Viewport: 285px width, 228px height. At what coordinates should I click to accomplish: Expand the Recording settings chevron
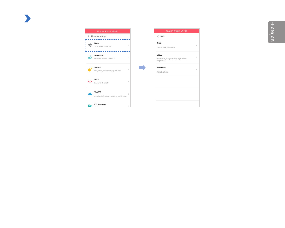pyautogui.click(x=196, y=70)
